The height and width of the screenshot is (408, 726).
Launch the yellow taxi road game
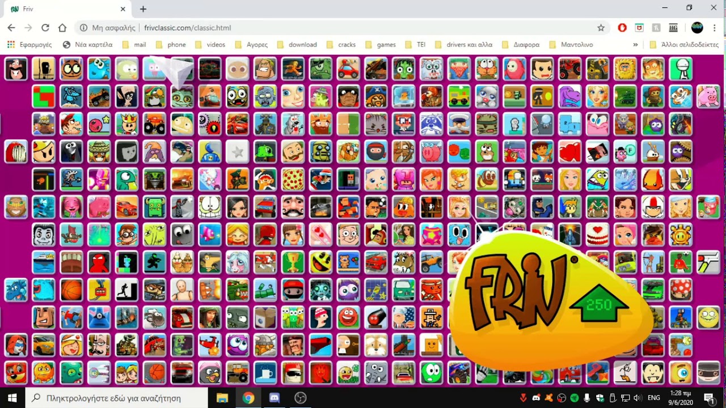488,207
